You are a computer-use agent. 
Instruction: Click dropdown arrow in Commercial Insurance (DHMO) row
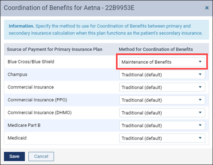pos(200,112)
